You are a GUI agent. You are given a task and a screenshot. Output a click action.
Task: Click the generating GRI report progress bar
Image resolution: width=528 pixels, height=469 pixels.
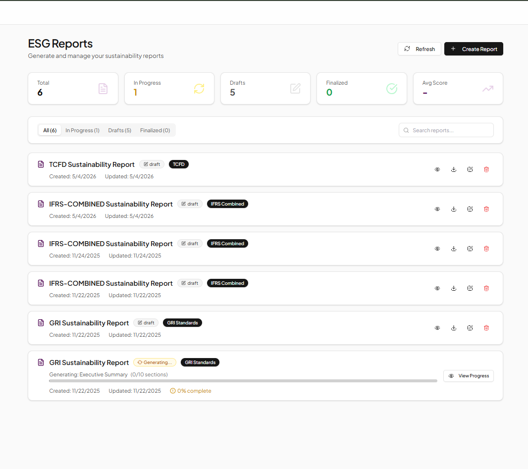[243, 381]
